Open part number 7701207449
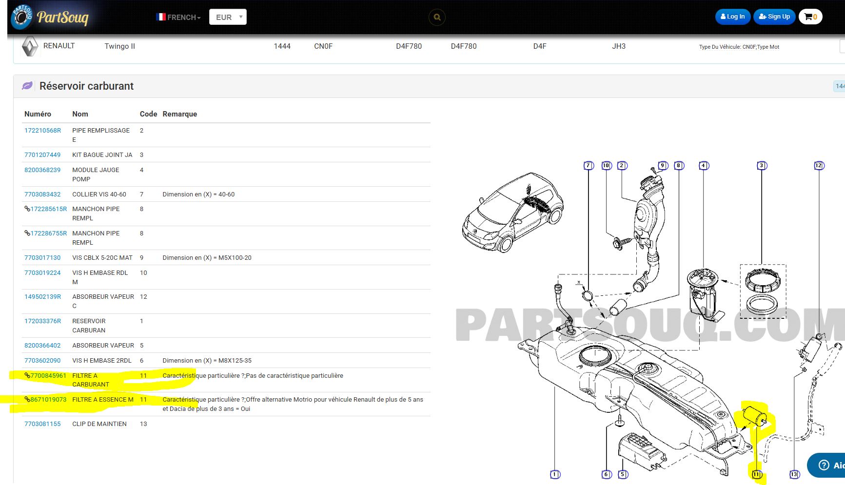 click(42, 155)
